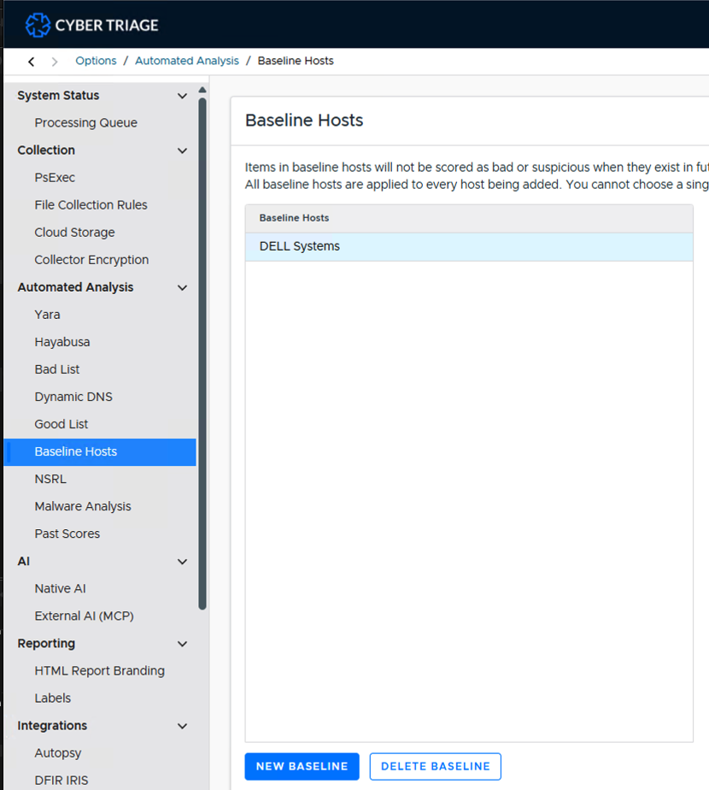The height and width of the screenshot is (790, 709).
Task: Click the NEW BASELINE button
Action: [302, 766]
